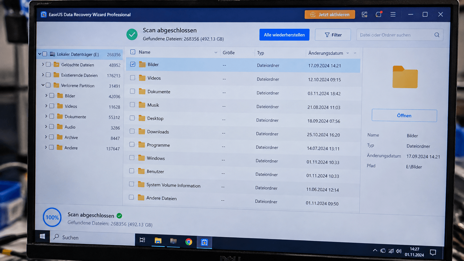Image resolution: width=464 pixels, height=261 pixels.
Task: Sort by the Typ column header
Action: click(x=261, y=53)
